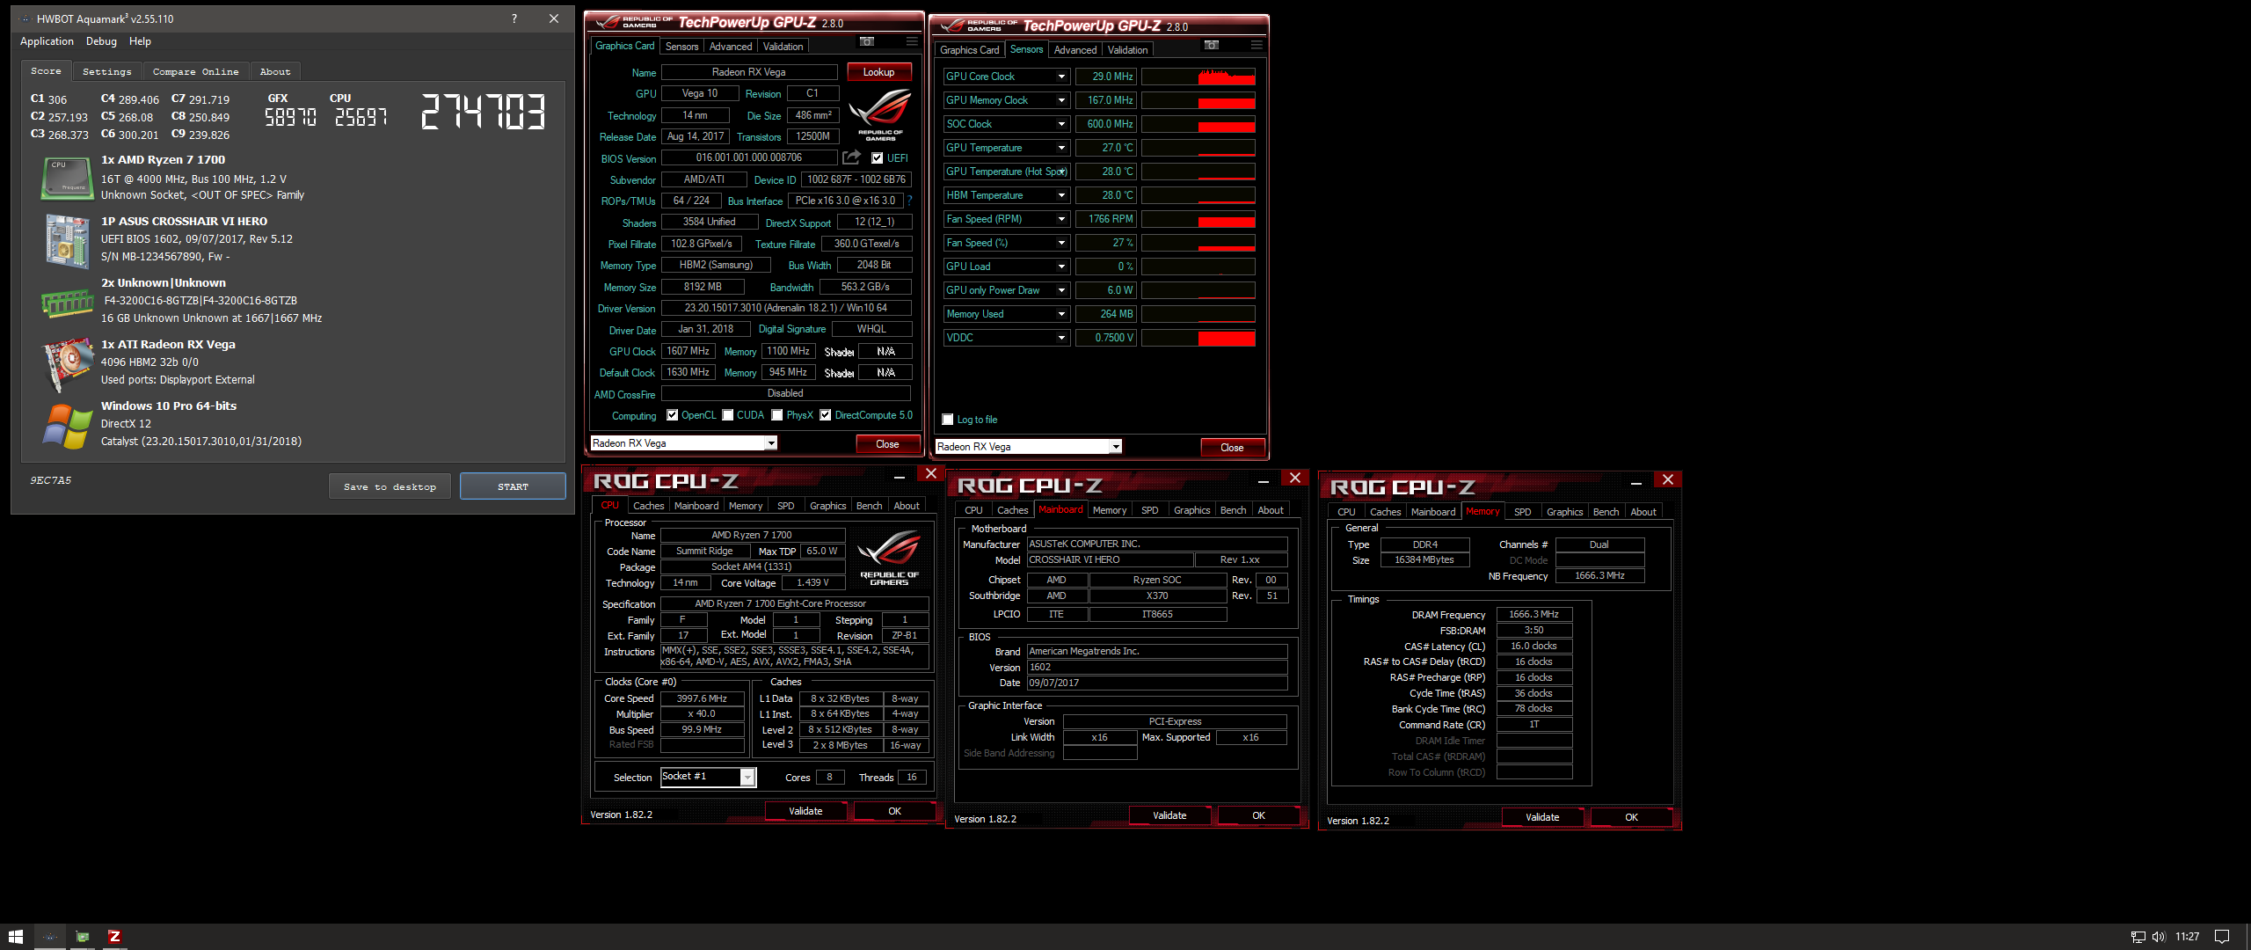Click the RAM memory stick icon in Aquamark
The image size is (2251, 950).
[x=67, y=303]
